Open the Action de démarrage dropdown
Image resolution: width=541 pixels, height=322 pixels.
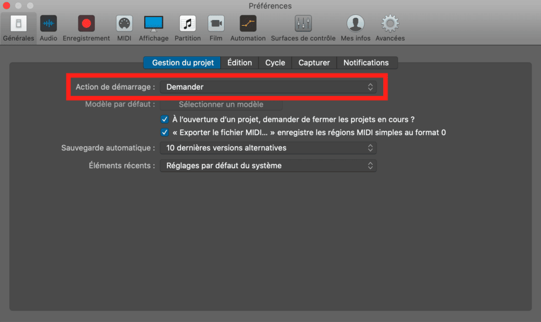[268, 87]
